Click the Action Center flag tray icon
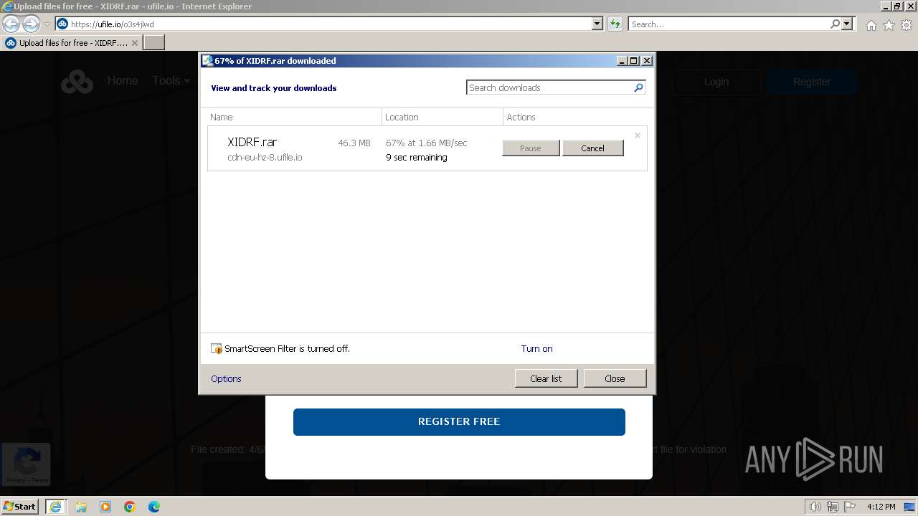 pyautogui.click(x=850, y=507)
